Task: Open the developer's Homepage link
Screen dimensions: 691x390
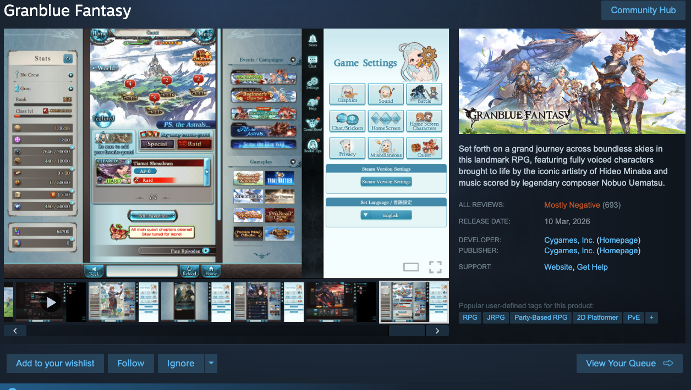Action: pyautogui.click(x=618, y=240)
